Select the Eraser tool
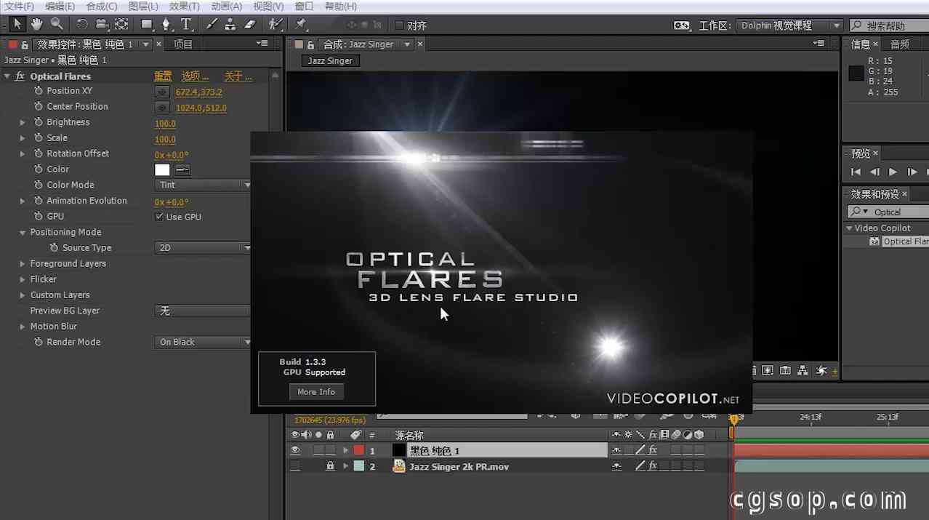This screenshot has width=929, height=520. point(250,25)
